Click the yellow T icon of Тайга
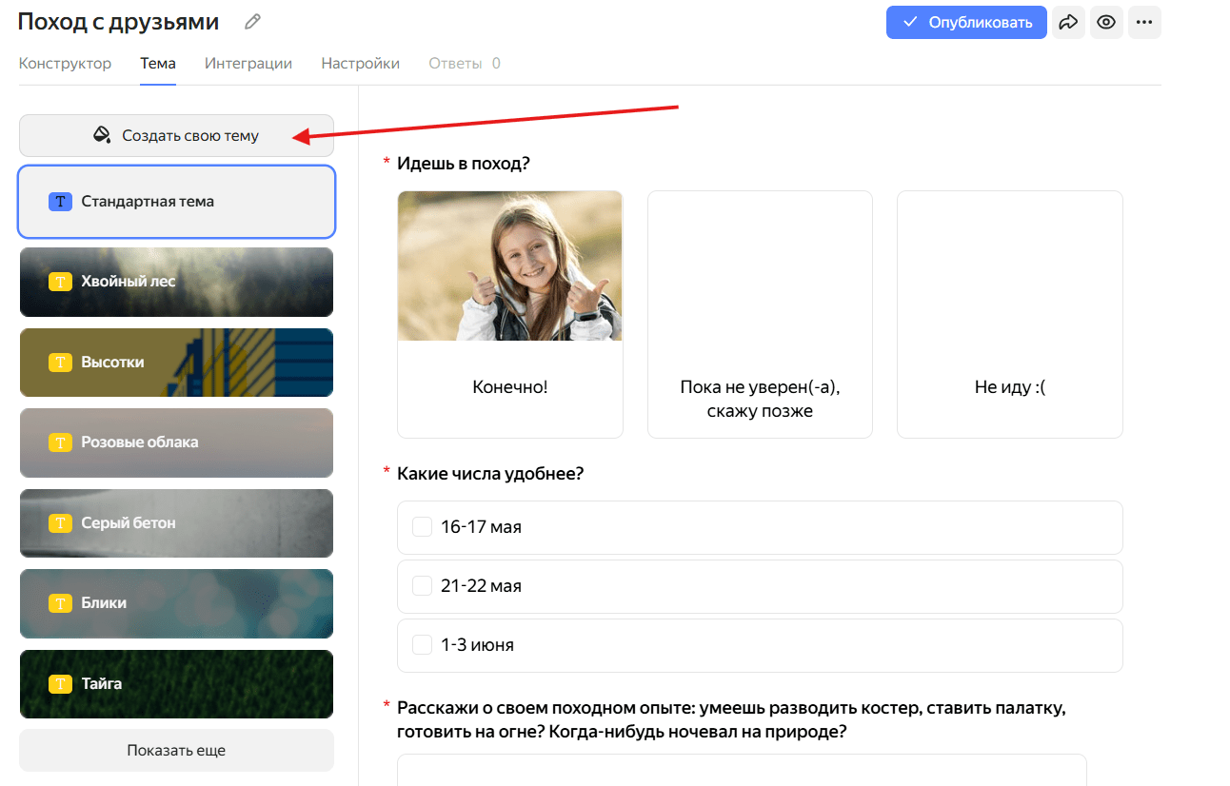 [61, 684]
